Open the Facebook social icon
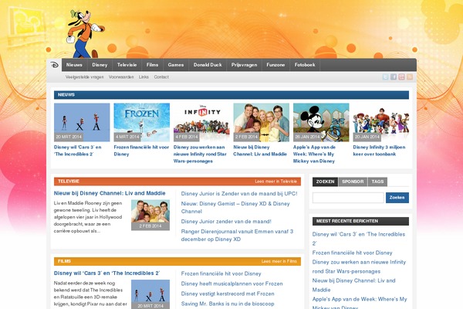Screen dimensions: 463x309 (x=394, y=77)
